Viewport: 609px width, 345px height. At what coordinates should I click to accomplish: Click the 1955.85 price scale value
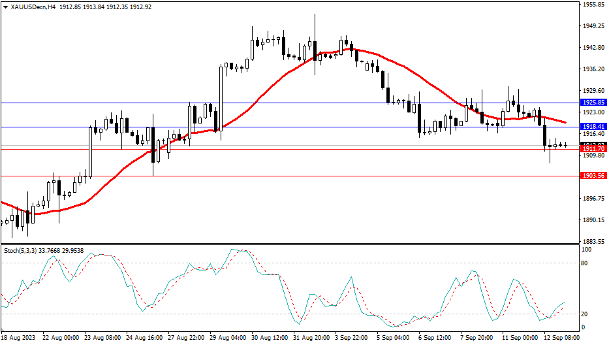point(594,5)
